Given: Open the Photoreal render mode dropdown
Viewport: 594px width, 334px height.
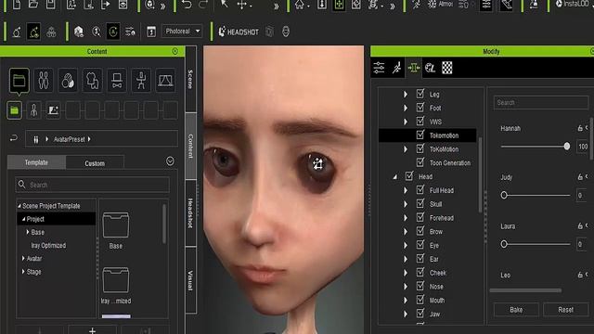Looking at the screenshot, I should [x=183, y=32].
